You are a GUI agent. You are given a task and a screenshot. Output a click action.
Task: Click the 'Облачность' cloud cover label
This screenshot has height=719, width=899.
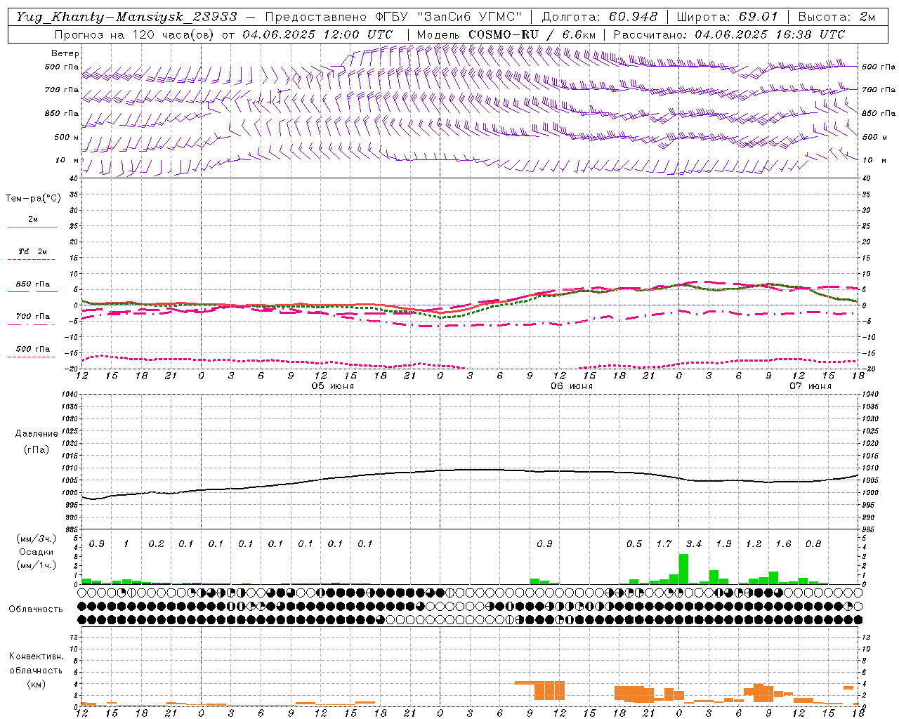pos(36,609)
